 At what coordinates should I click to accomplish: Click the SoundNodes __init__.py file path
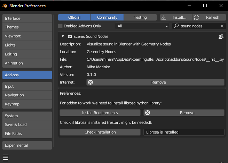tap(155, 59)
